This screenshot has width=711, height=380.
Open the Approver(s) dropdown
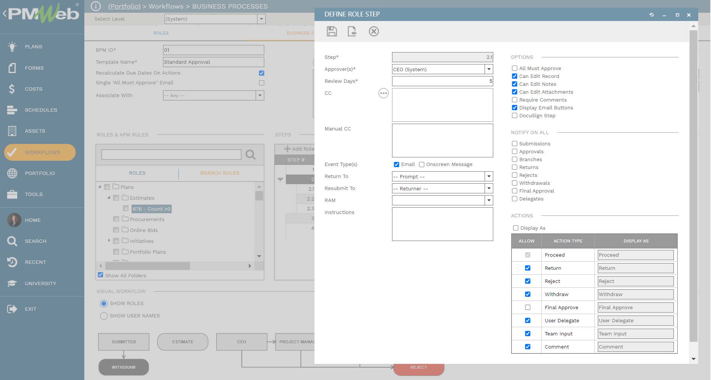[489, 69]
